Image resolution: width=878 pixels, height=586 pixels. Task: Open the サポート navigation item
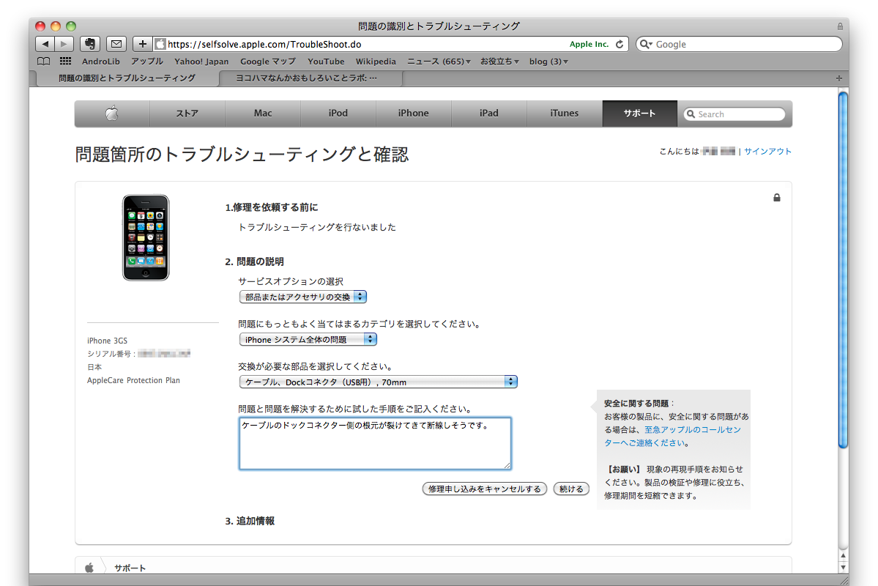[639, 113]
